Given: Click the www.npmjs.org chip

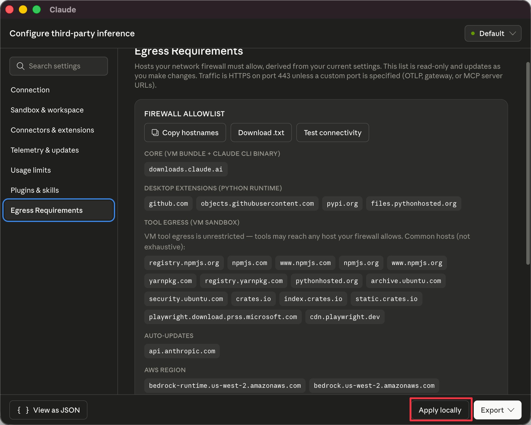Looking at the screenshot, I should click(x=417, y=263).
